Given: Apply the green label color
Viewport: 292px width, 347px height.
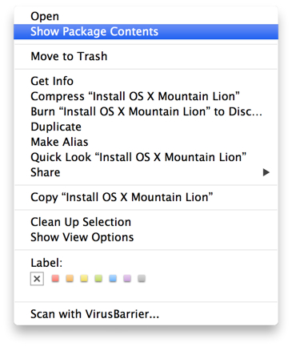Looking at the screenshot, I should [98, 278].
